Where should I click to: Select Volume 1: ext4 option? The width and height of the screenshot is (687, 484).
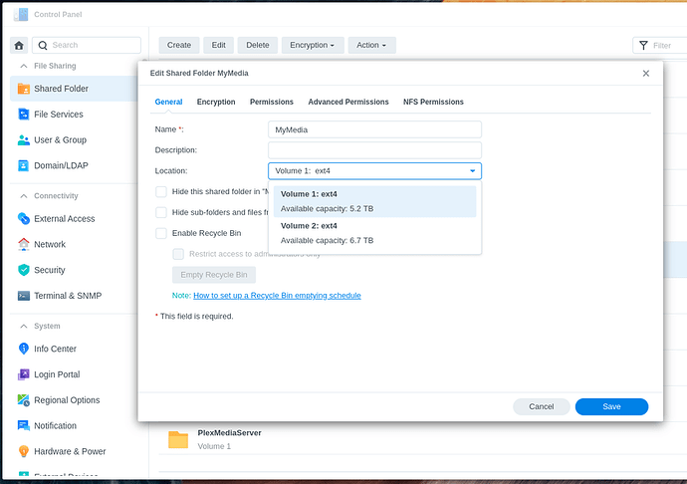[x=374, y=201]
